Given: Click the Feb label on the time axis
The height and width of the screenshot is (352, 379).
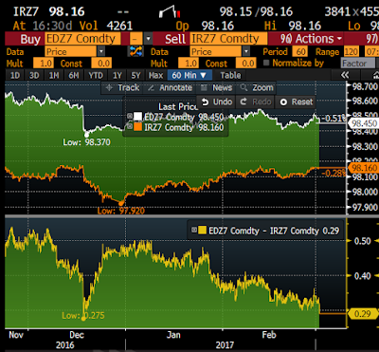Looking at the screenshot, I should point(269,335).
